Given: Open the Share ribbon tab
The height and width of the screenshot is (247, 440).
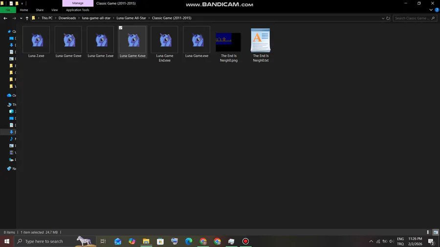Looking at the screenshot, I should click(x=40, y=10).
